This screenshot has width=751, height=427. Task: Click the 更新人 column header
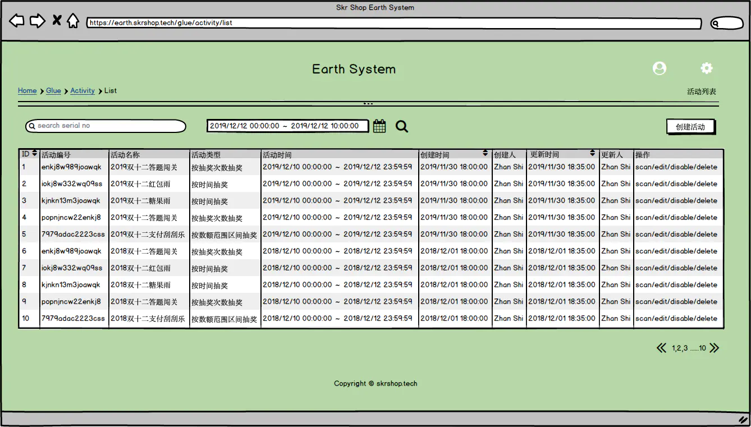click(x=612, y=155)
